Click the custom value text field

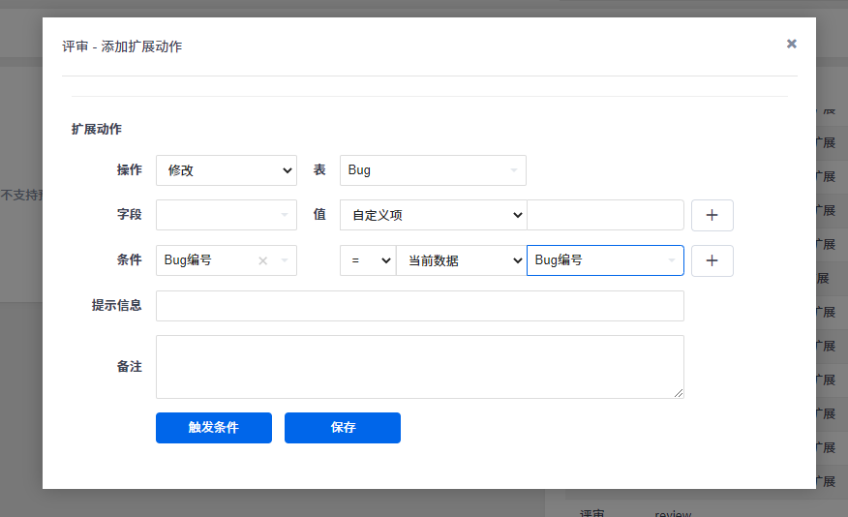click(605, 215)
